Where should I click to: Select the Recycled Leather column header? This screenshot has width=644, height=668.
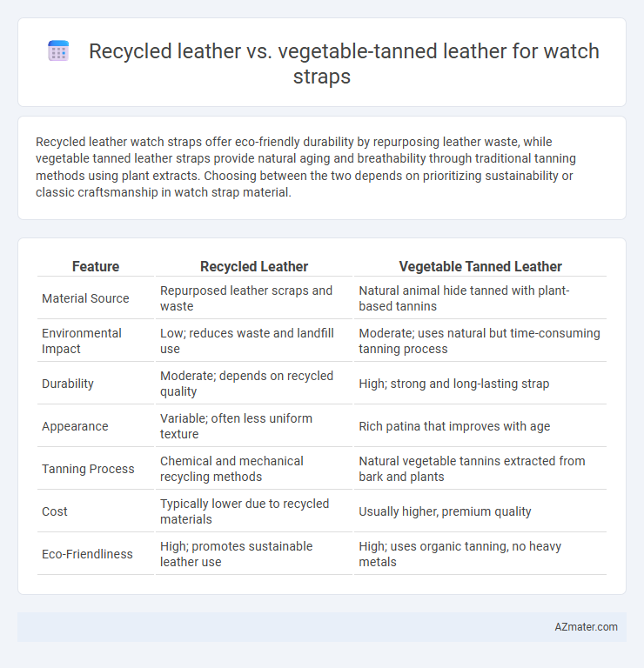point(254,266)
